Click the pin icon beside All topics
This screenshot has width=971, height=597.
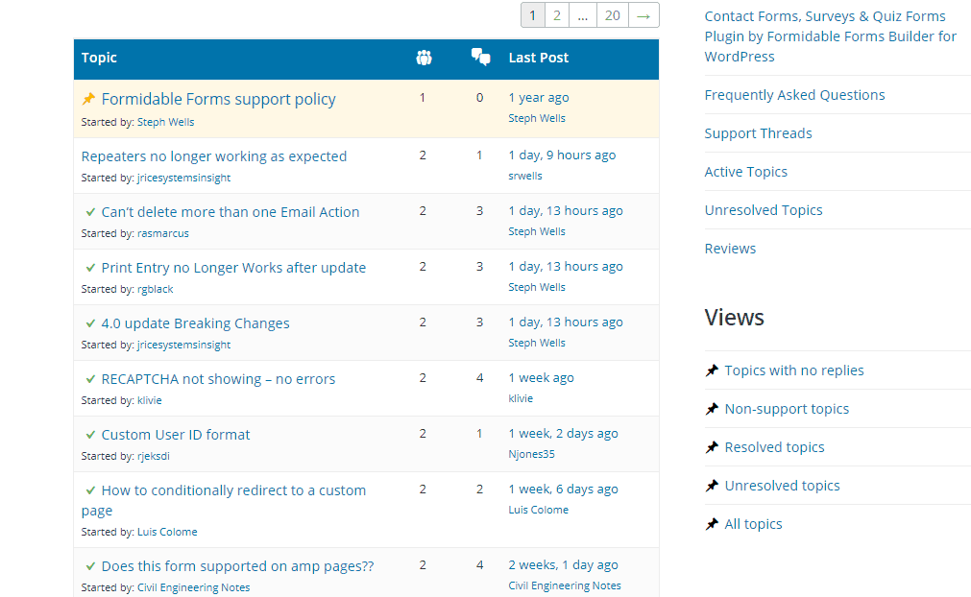tap(712, 524)
